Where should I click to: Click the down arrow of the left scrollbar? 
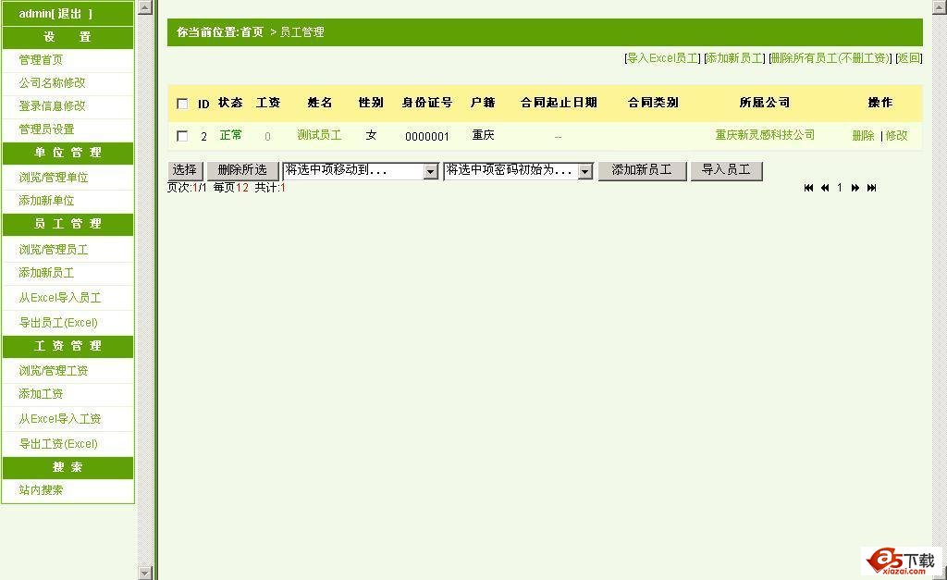point(146,572)
